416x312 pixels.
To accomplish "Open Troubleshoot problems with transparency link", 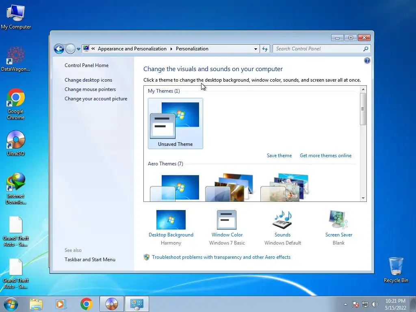I will click(x=221, y=257).
